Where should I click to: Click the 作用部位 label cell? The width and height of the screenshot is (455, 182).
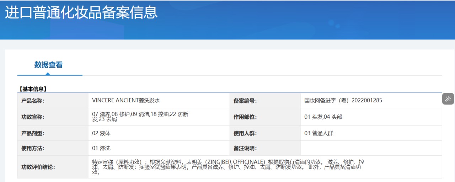click(265, 117)
